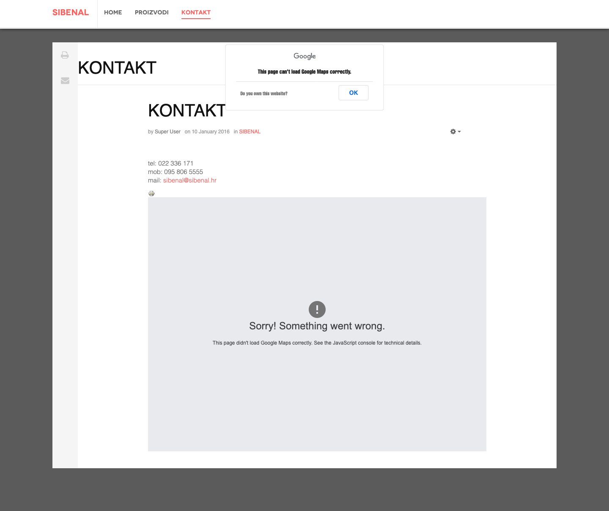Screen dimensions: 609x511
Task: Click the 'Sorry! Something went wrong' message
Action: (317, 326)
